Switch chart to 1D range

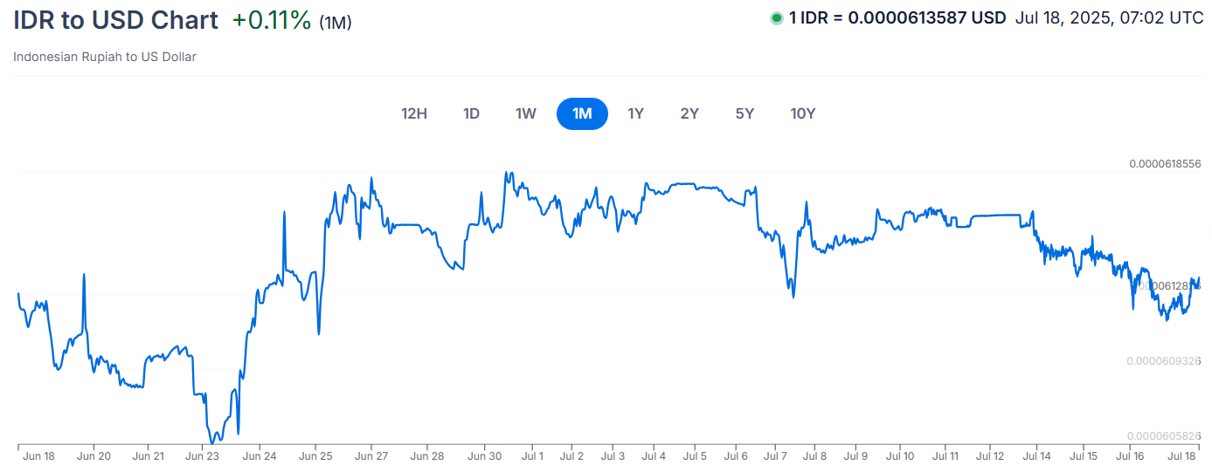click(x=471, y=113)
